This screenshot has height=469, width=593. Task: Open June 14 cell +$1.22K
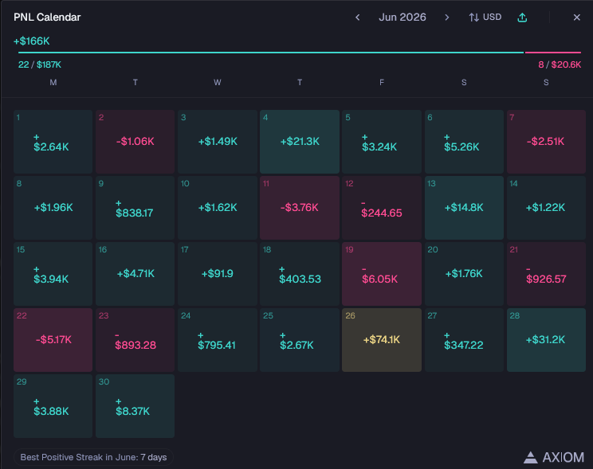pyautogui.click(x=546, y=208)
